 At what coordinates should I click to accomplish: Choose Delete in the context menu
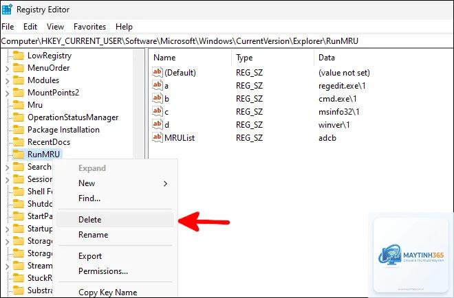(x=116, y=220)
